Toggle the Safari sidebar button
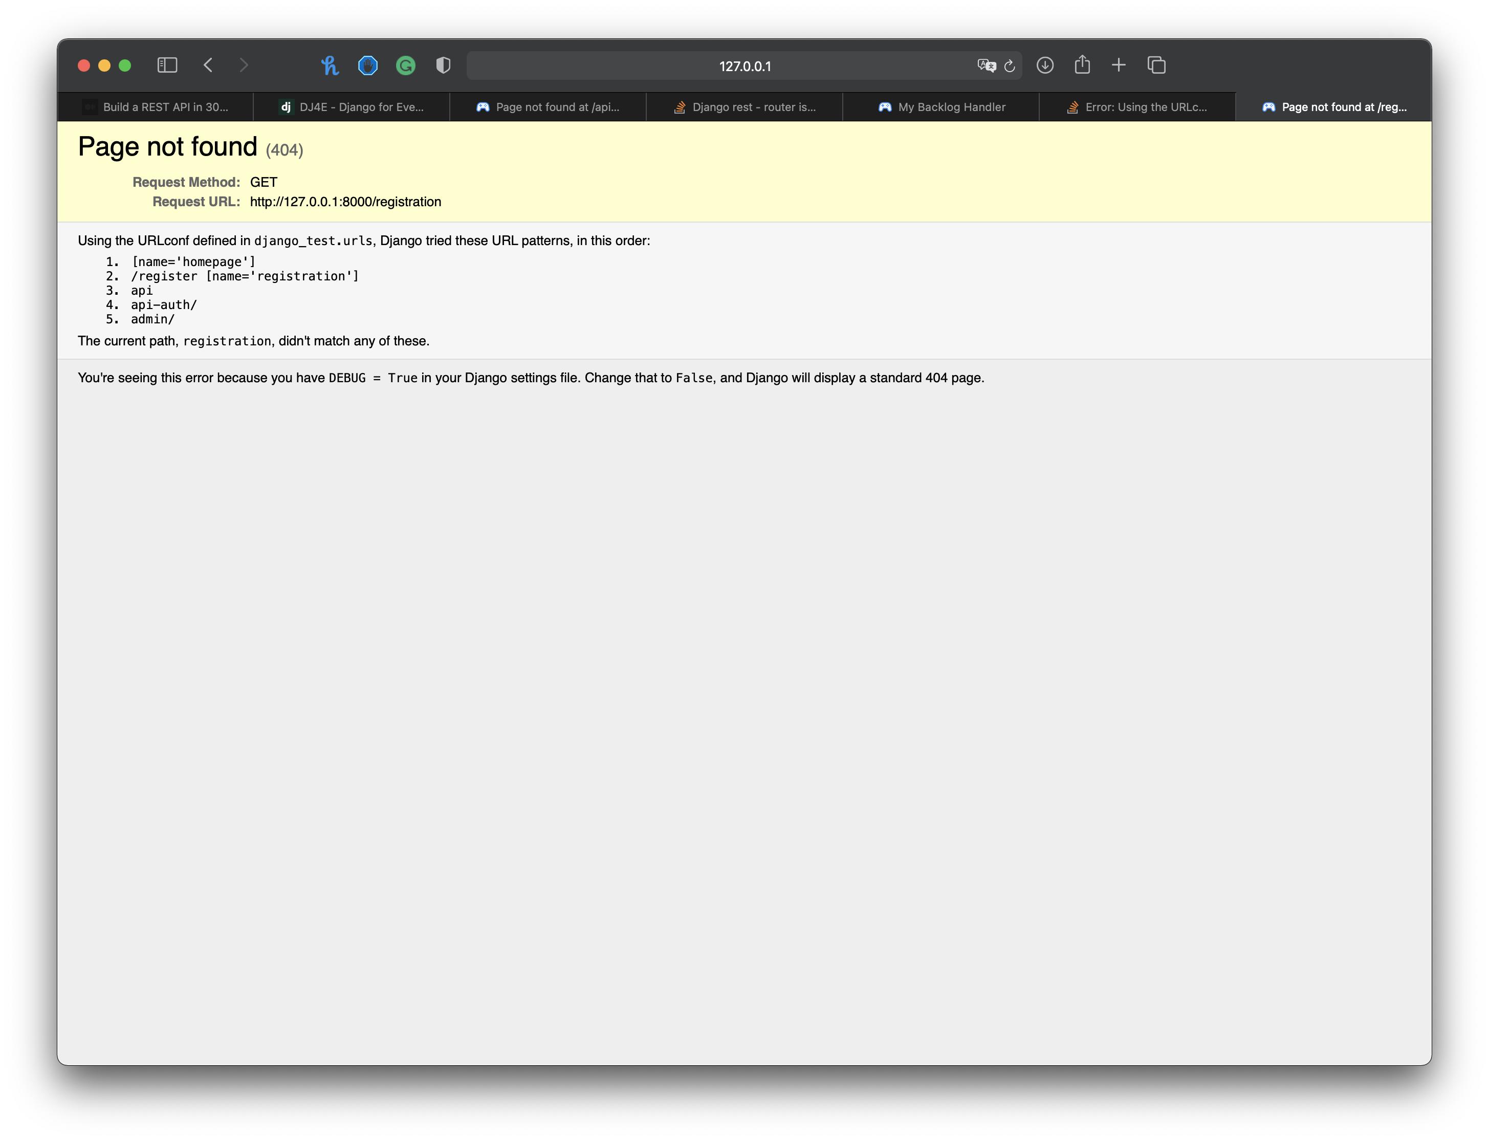 tap(167, 65)
